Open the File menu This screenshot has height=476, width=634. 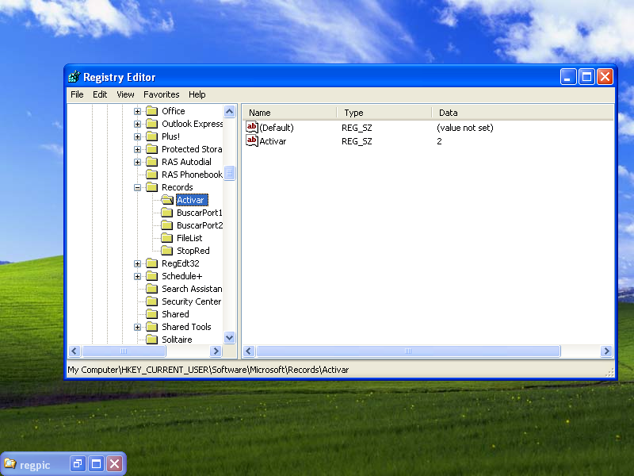click(77, 94)
